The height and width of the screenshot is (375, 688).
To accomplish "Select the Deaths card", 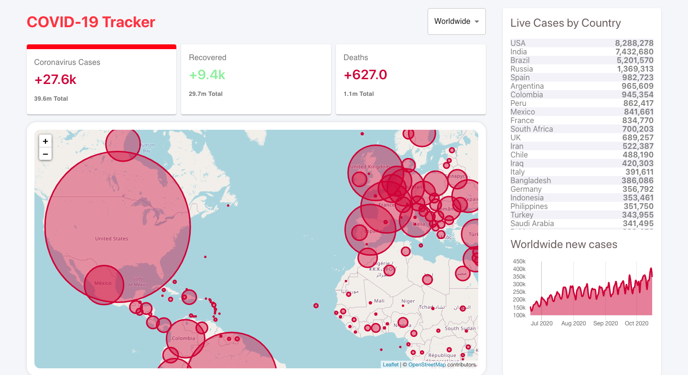I will pos(411,80).
